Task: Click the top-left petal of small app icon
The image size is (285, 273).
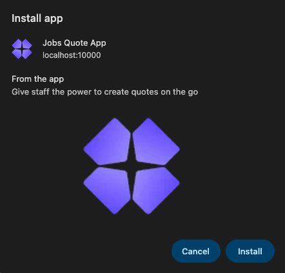Action: pos(17,44)
